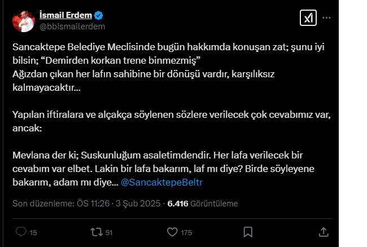Open the share arrow menu

pos(324,232)
